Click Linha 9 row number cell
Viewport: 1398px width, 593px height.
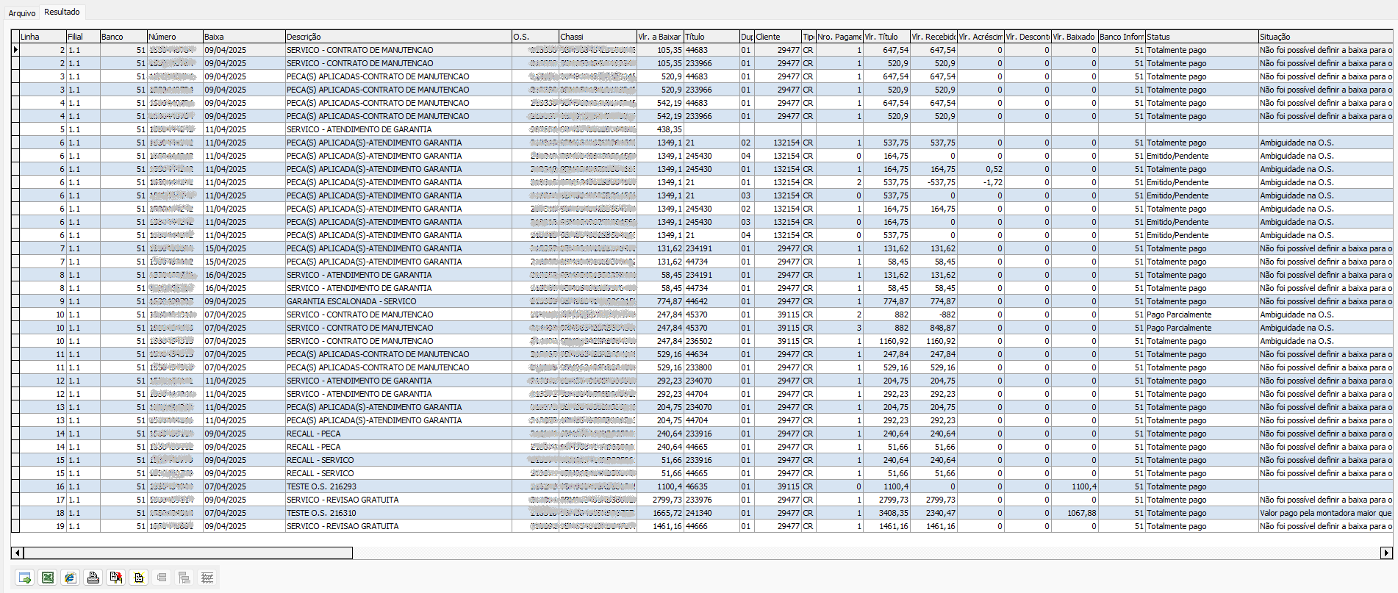(x=43, y=301)
